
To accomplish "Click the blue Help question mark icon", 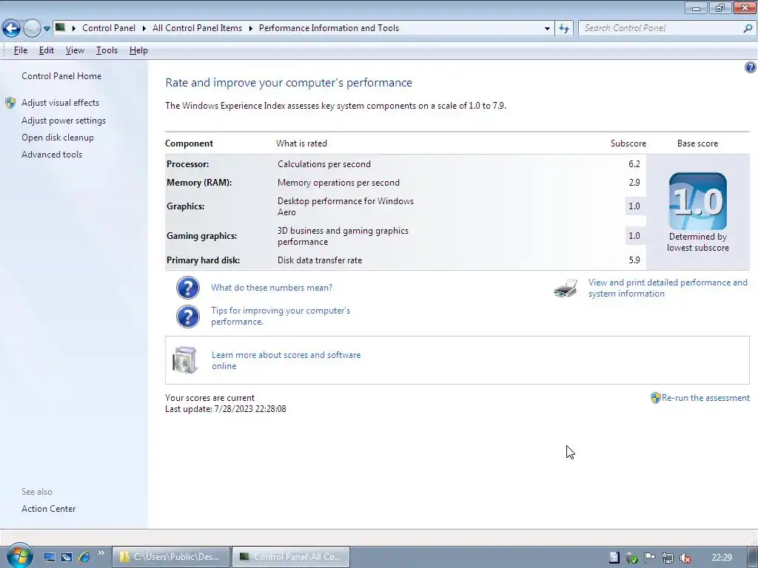I will (x=751, y=67).
